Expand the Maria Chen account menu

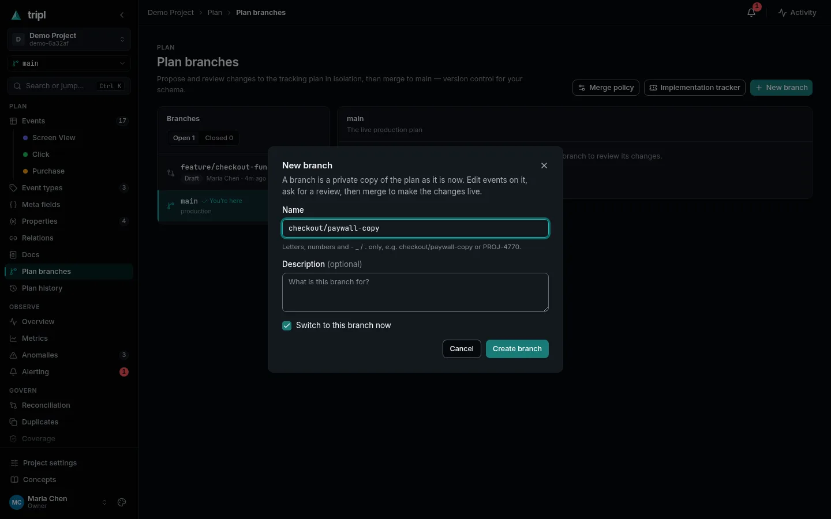[58, 502]
